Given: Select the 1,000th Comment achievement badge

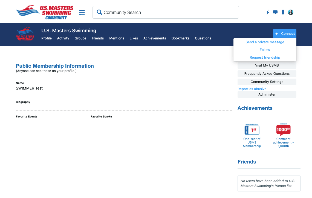Looking at the screenshot, I should [x=283, y=130].
